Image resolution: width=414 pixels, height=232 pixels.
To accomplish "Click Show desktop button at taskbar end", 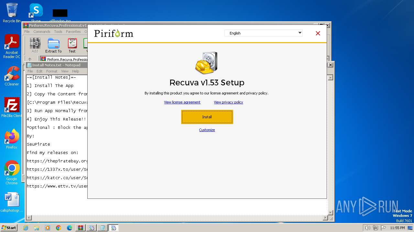I will (x=411, y=228).
